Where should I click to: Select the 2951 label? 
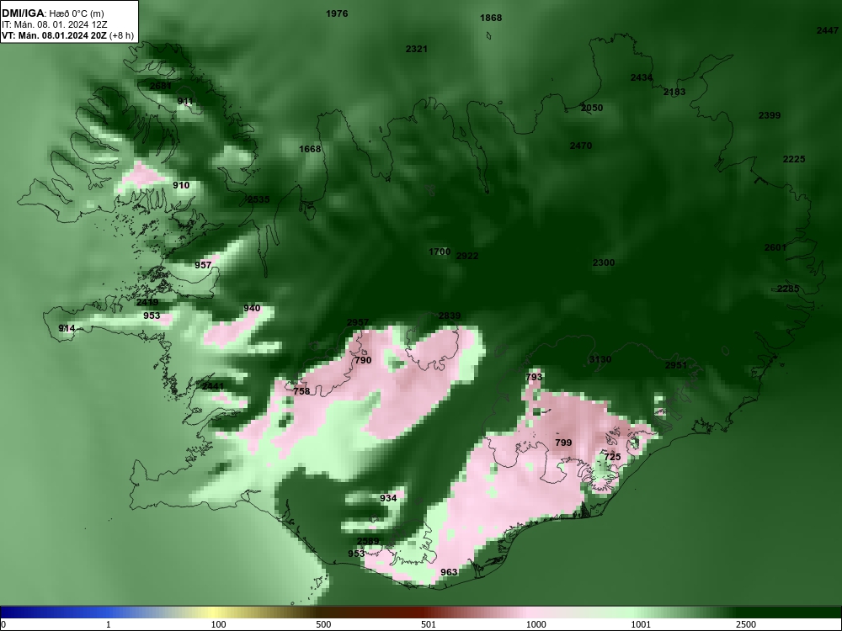[x=676, y=365]
